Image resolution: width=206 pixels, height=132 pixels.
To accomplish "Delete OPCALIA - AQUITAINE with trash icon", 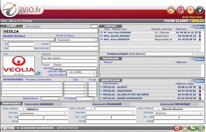I will tap(200, 91).
